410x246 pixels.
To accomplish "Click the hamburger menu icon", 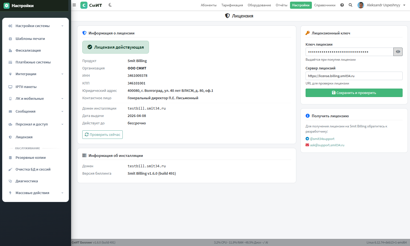I will (x=74, y=5).
